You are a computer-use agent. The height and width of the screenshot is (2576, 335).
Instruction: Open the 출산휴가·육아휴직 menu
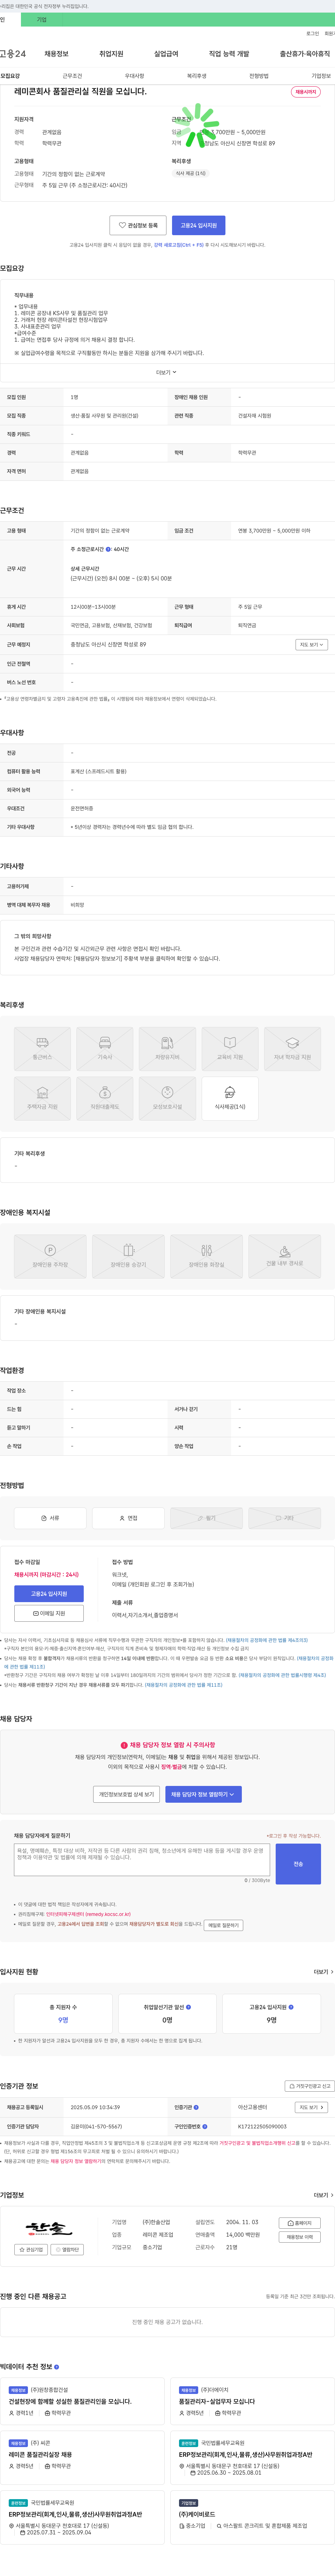click(305, 54)
